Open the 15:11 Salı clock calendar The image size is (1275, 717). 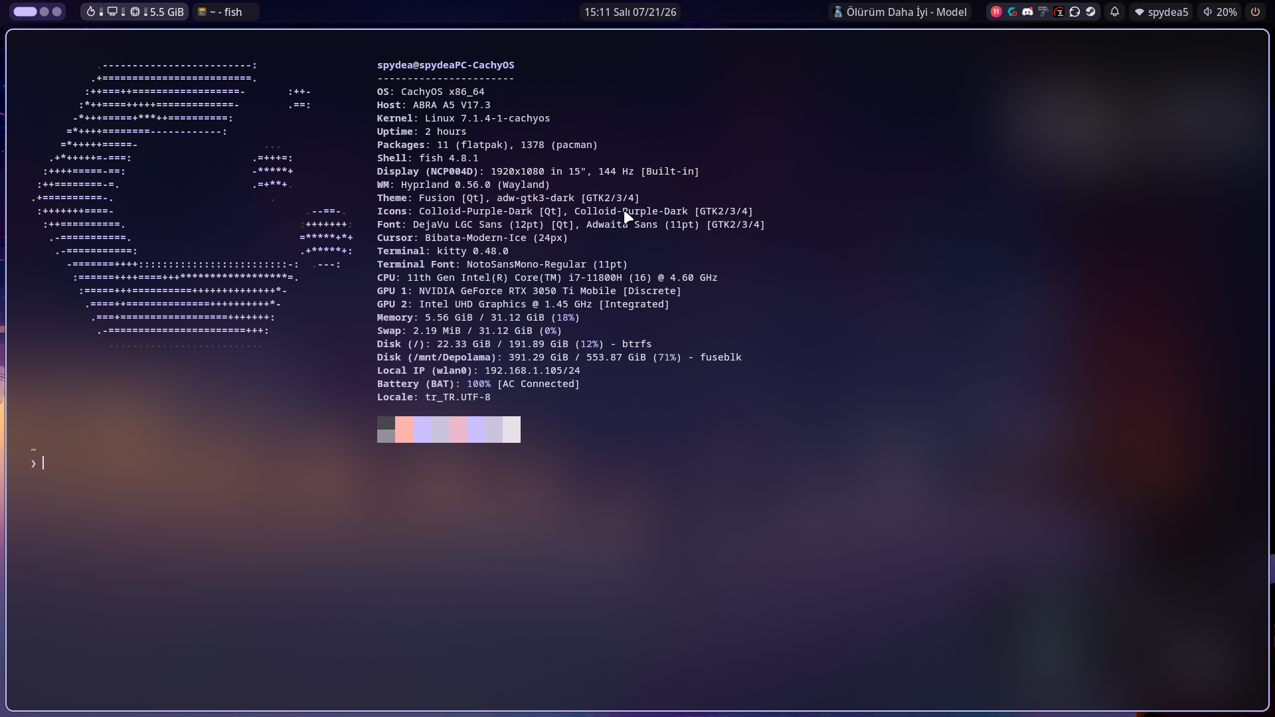630,12
